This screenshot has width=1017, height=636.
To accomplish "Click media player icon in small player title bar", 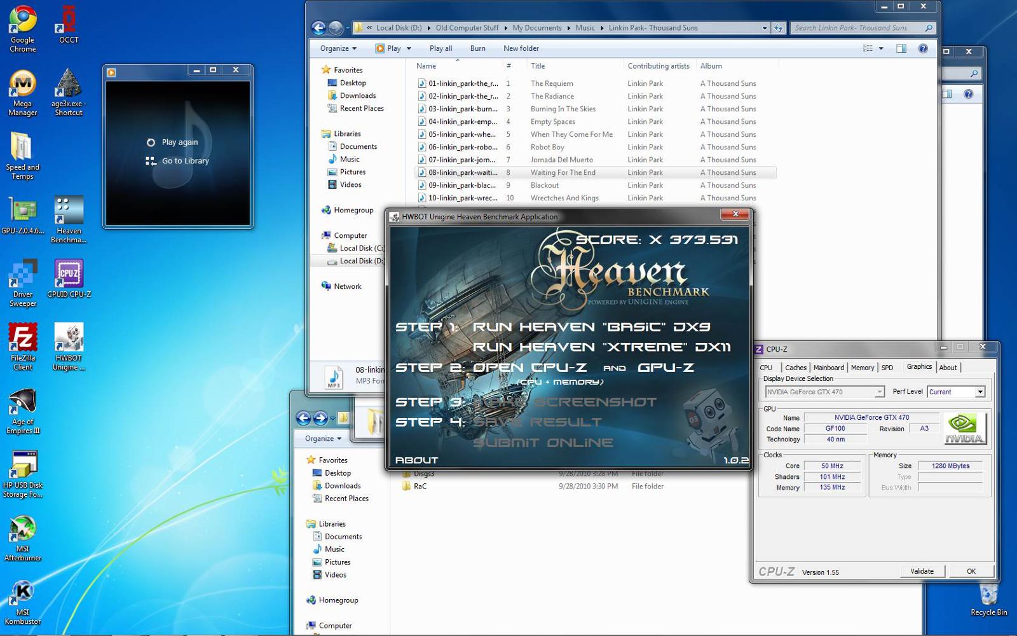I will tap(111, 72).
